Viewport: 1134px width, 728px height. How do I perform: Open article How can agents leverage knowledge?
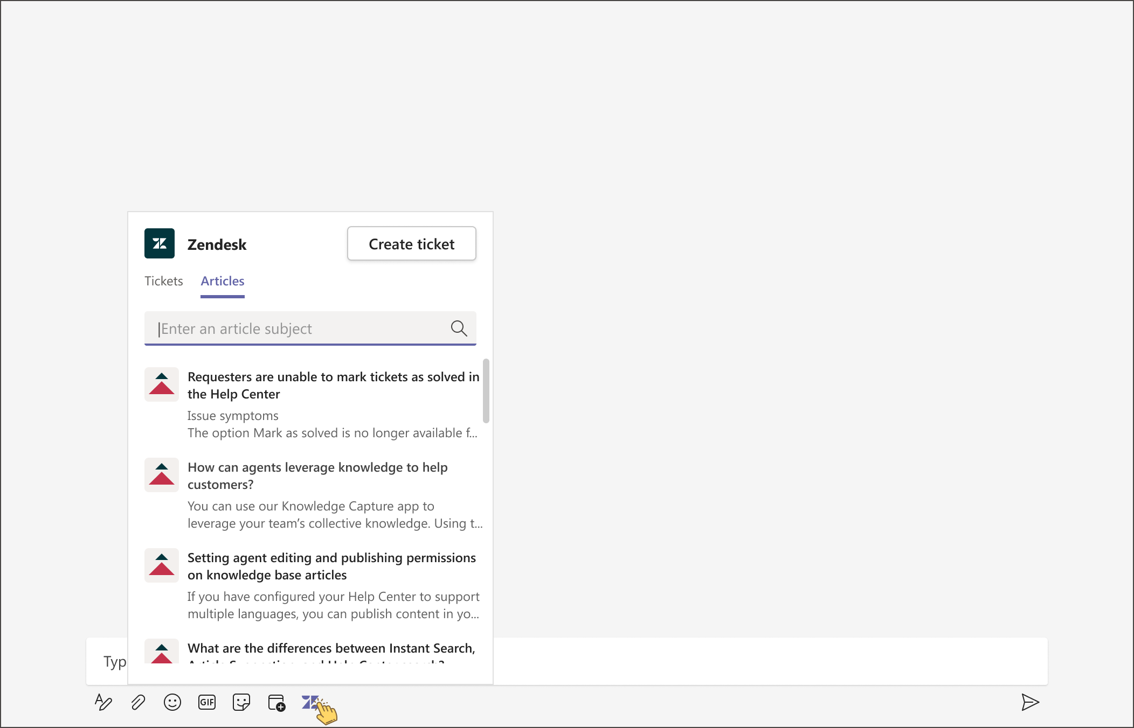[x=317, y=476]
